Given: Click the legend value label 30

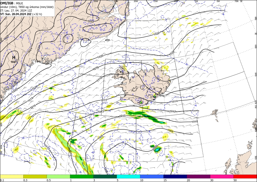Looking at the screenshot, I should (212, 180).
